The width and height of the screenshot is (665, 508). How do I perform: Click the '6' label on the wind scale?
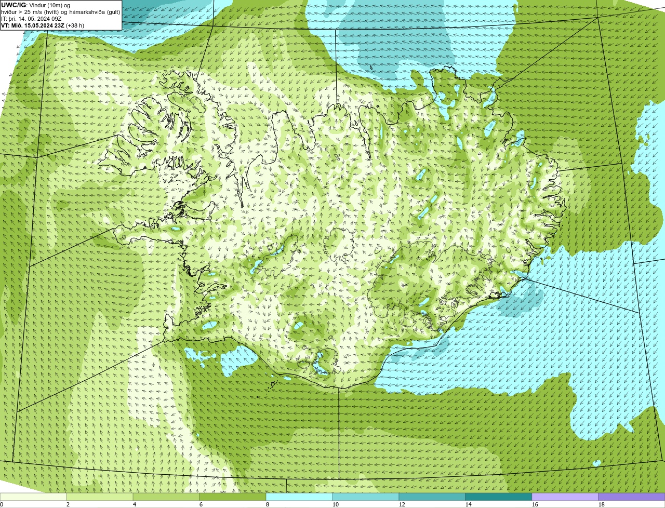tap(201, 504)
